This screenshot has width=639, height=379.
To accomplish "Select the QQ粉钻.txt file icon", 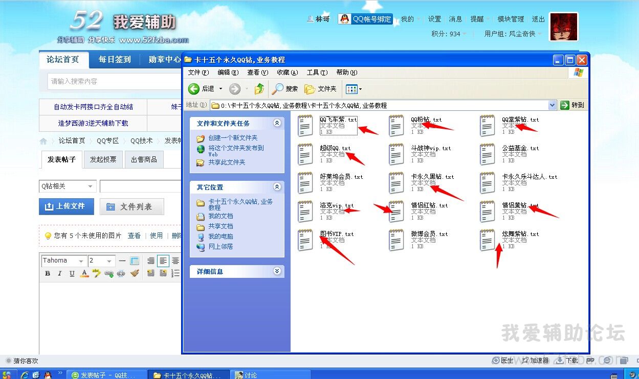I will (x=396, y=126).
